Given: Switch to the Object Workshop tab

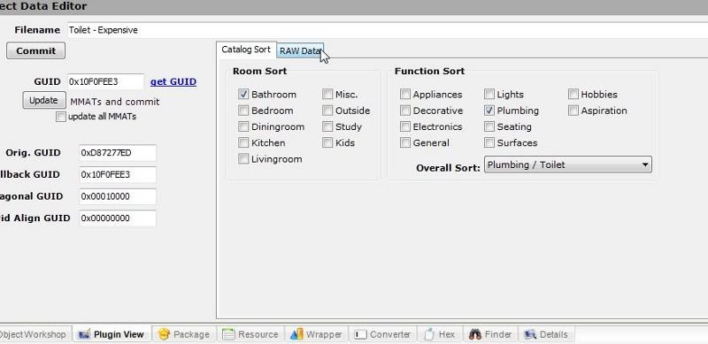Looking at the screenshot, I should click(35, 334).
